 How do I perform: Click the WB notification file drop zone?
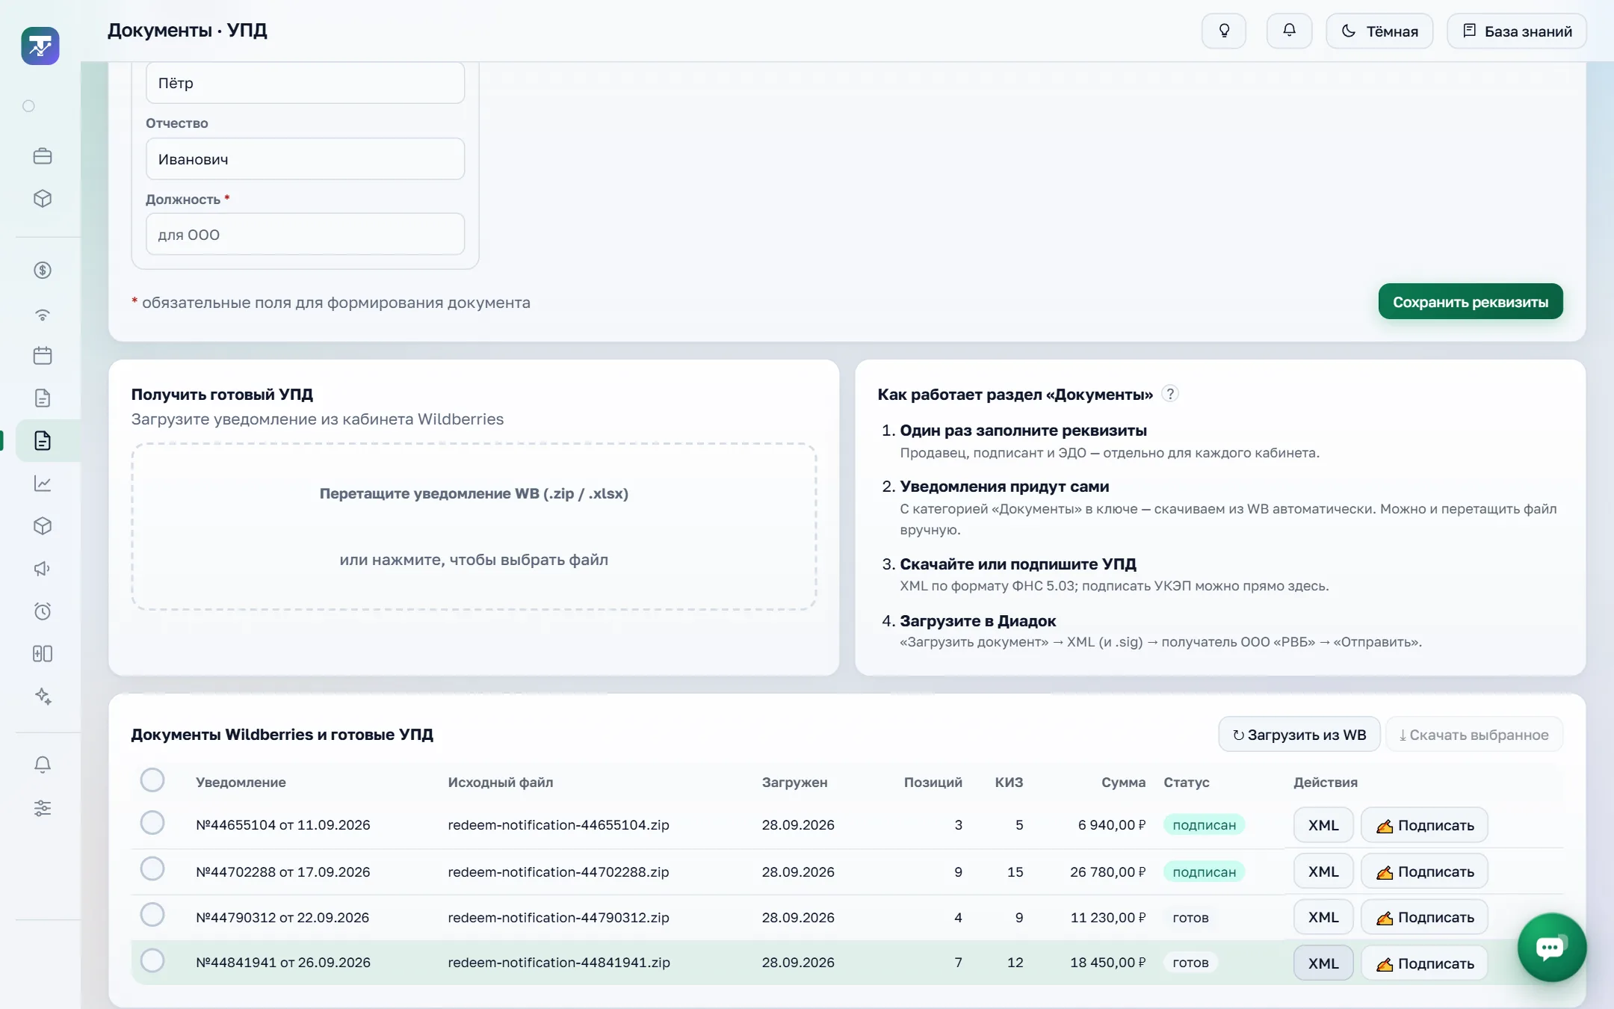pyautogui.click(x=474, y=527)
